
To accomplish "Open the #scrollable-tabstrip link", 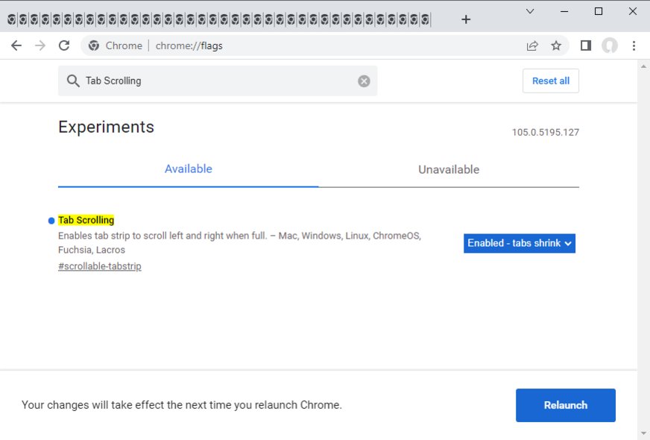I will pyautogui.click(x=100, y=266).
